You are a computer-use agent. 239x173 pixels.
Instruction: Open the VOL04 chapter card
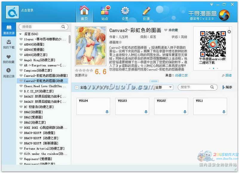[x=93, y=106]
